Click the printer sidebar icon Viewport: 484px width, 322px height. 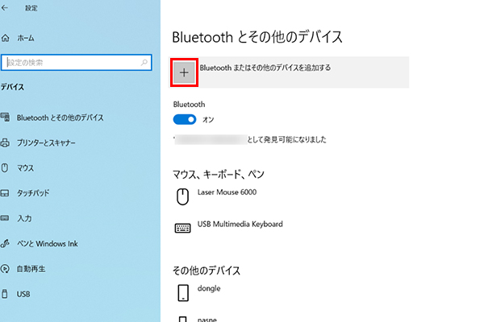pos(5,142)
